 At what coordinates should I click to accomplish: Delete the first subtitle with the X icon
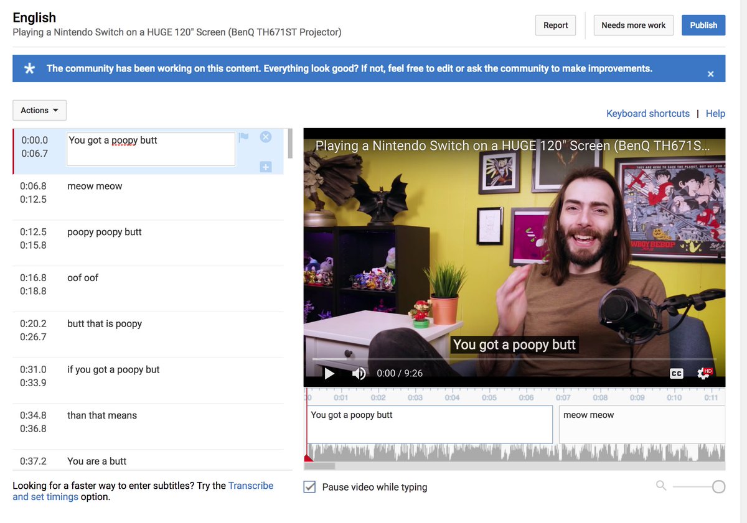point(265,137)
